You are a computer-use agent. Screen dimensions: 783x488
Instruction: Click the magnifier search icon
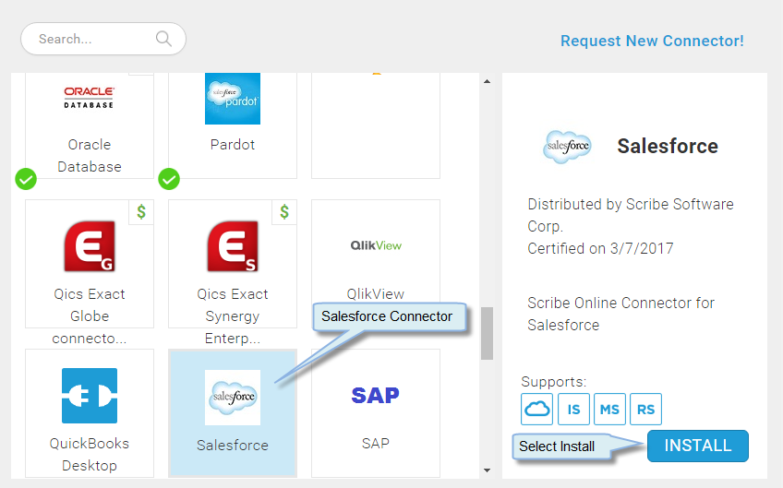pyautogui.click(x=163, y=39)
